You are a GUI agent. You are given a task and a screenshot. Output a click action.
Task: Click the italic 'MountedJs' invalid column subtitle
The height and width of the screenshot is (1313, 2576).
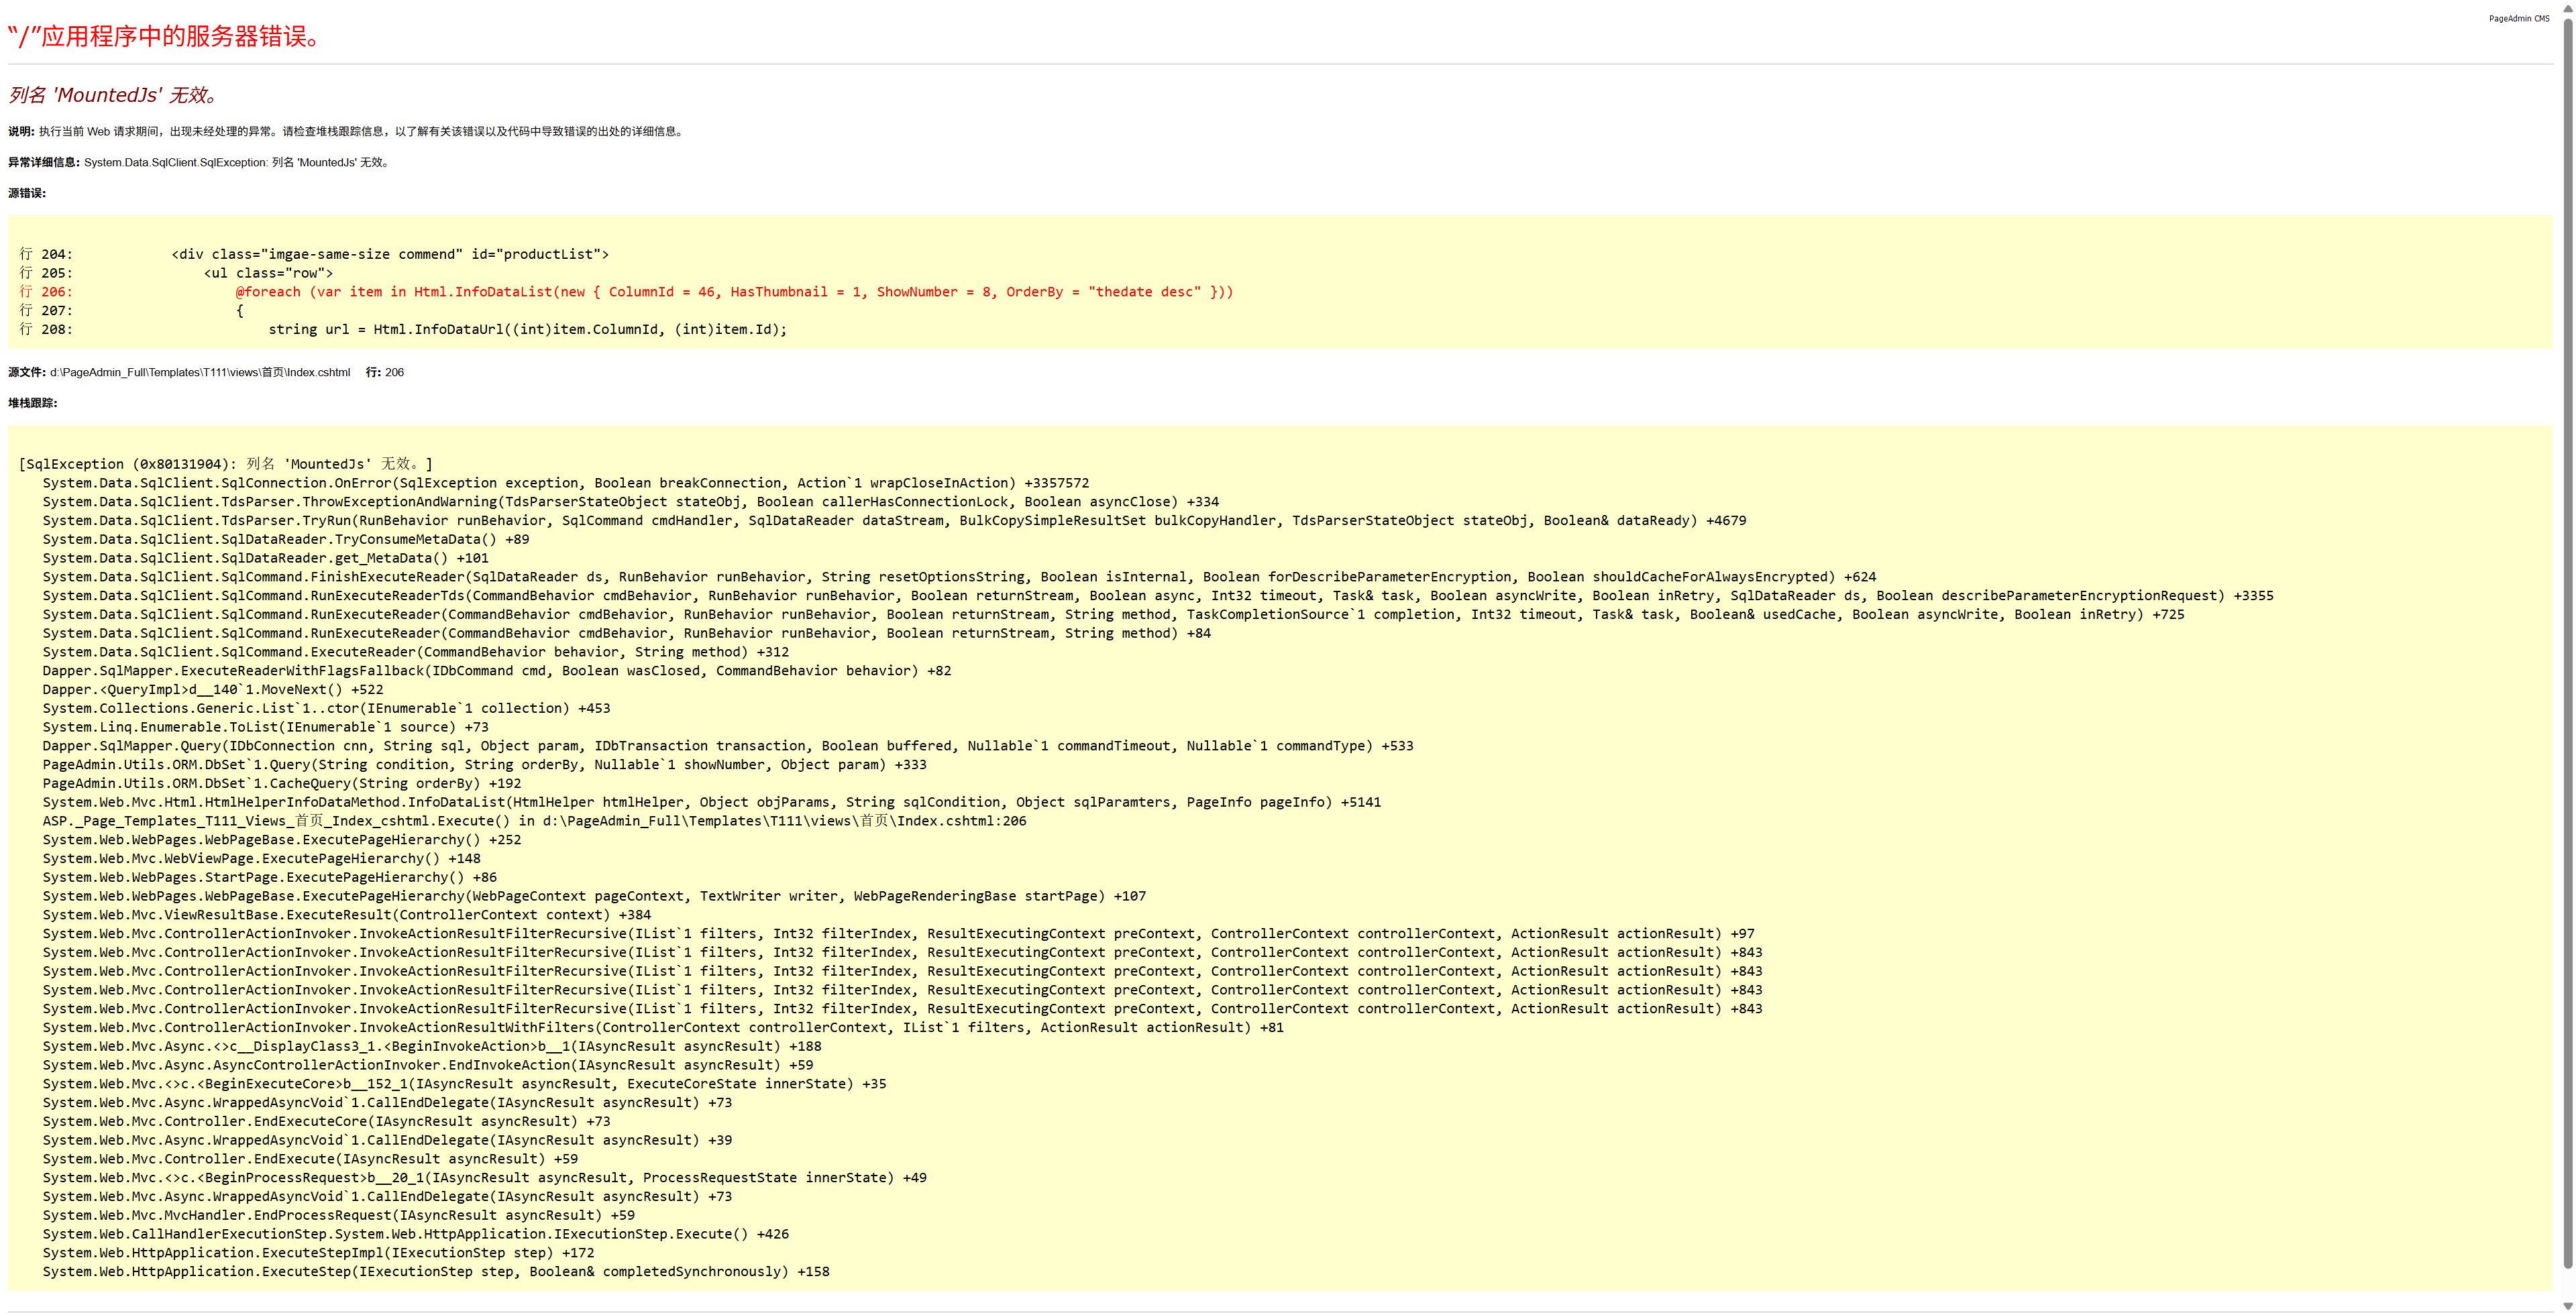click(114, 95)
